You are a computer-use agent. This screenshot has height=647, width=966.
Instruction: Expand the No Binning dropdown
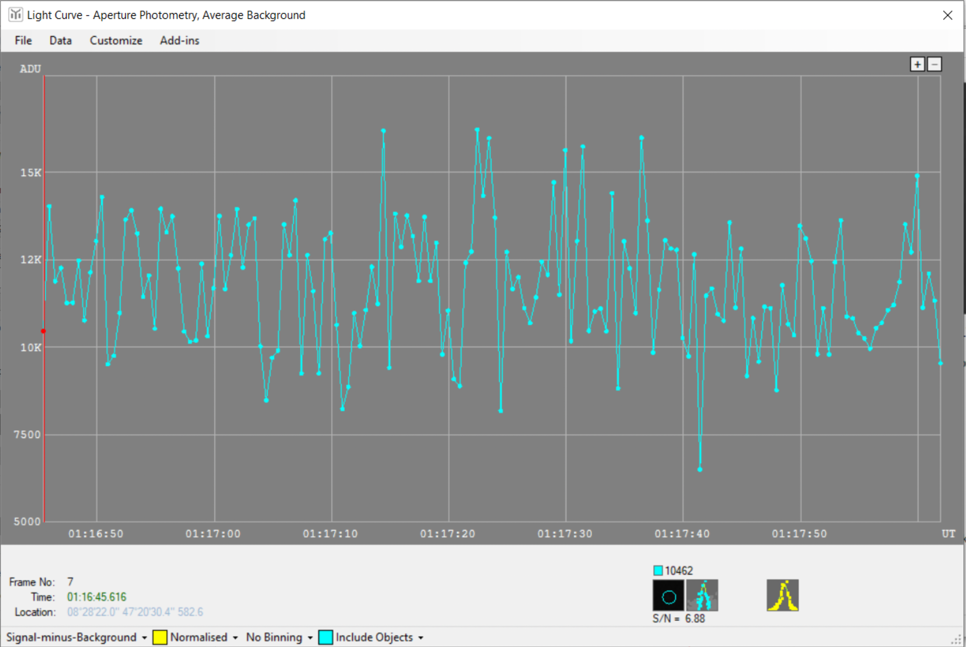(x=310, y=638)
